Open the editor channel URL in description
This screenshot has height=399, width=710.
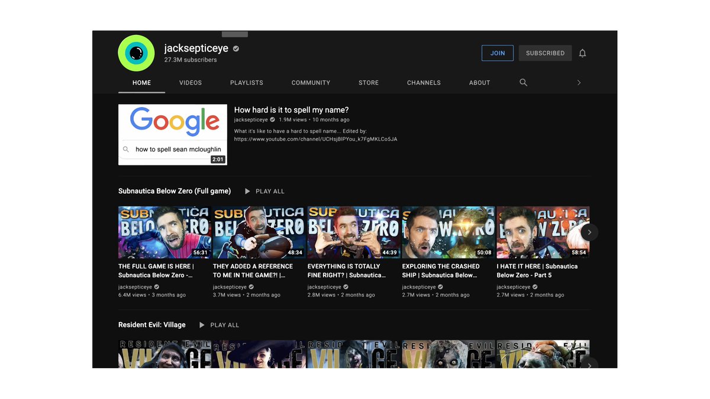coord(315,140)
